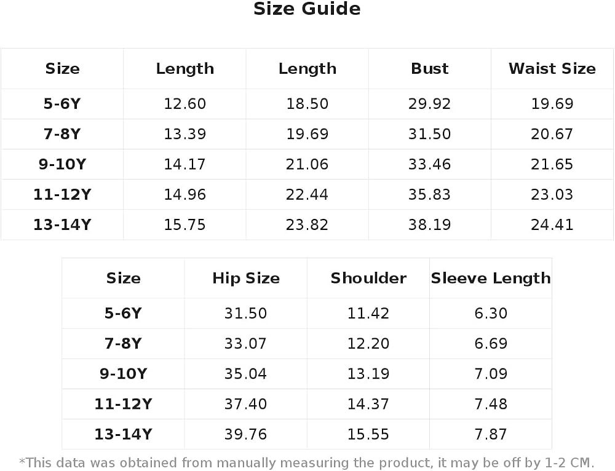Select the hip size value 31.50
Image resolution: width=615 pixels, height=471 pixels.
[x=245, y=314]
